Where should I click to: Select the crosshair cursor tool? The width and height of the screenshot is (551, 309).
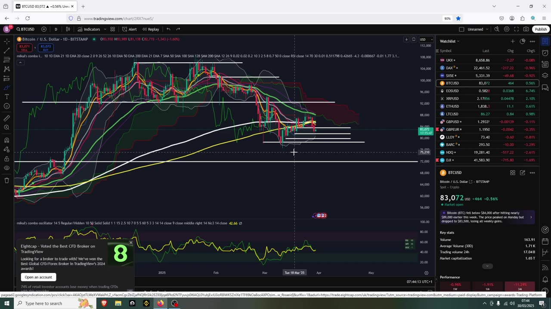point(6,41)
